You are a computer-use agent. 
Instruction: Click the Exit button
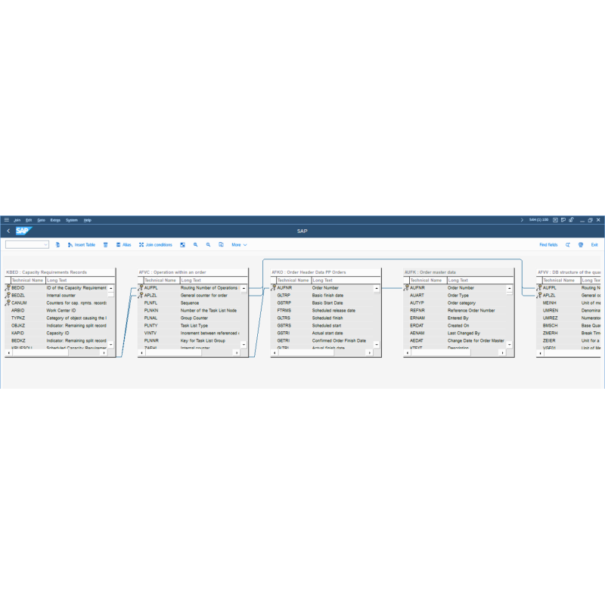tap(594, 244)
